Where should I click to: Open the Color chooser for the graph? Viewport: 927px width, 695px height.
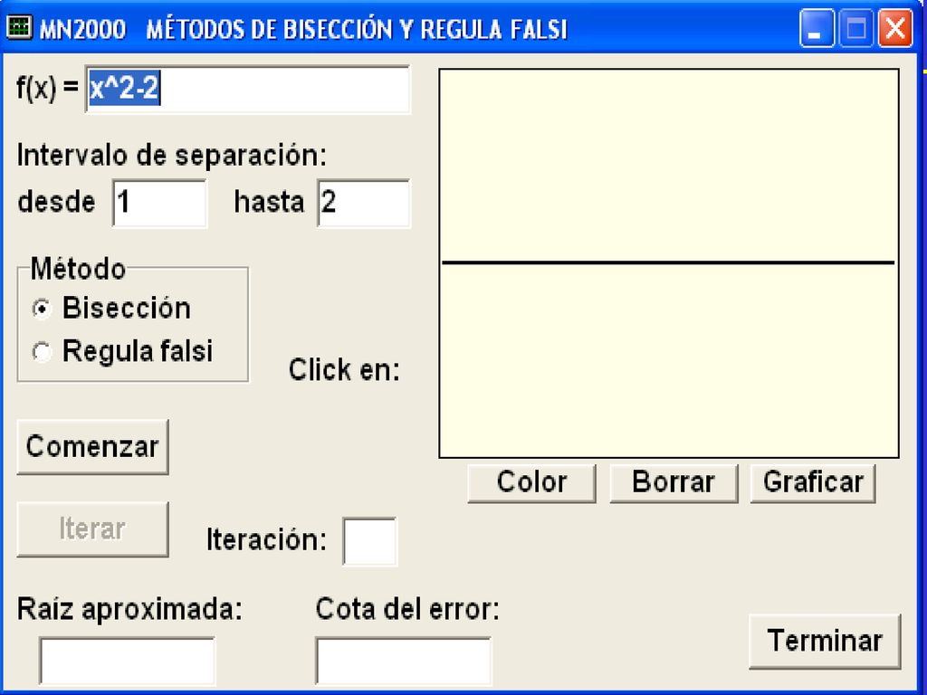531,482
